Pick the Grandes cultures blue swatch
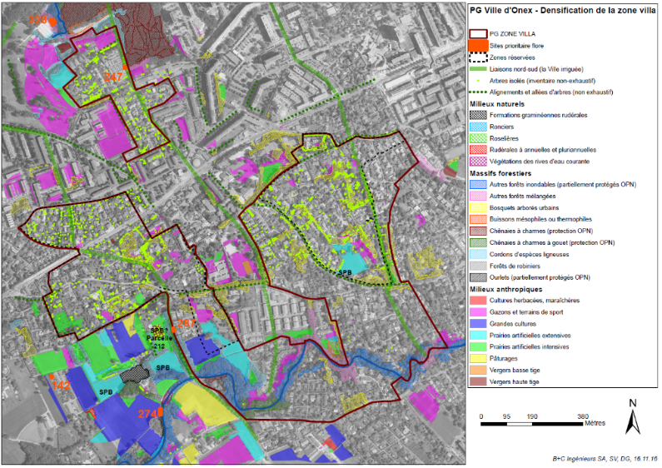Viewport: 662px width, 468px height. (477, 323)
